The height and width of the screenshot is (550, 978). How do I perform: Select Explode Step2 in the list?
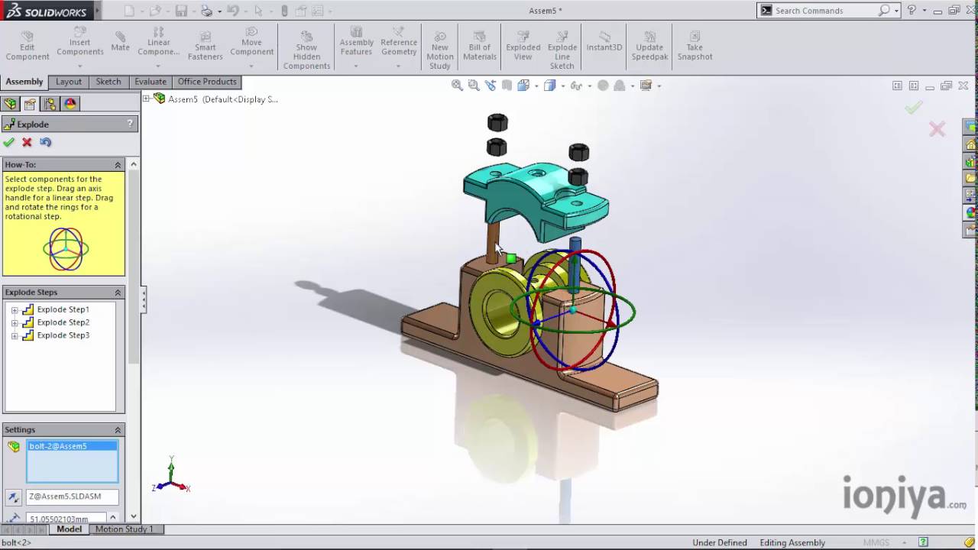63,322
